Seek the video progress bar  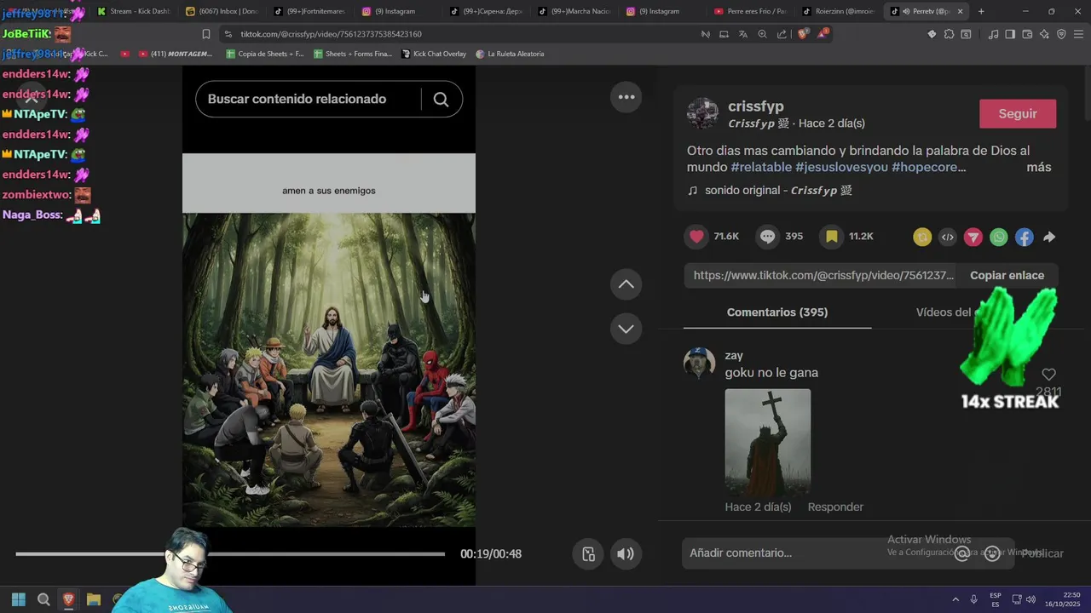(x=230, y=554)
